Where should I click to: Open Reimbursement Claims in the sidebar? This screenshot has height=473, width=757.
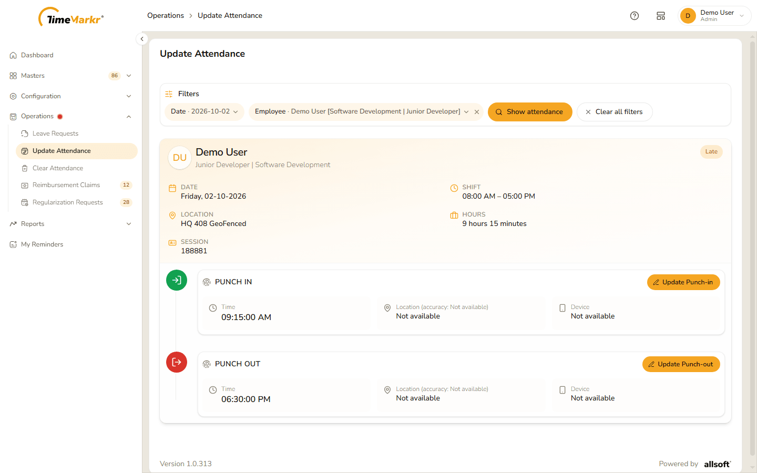point(77,185)
